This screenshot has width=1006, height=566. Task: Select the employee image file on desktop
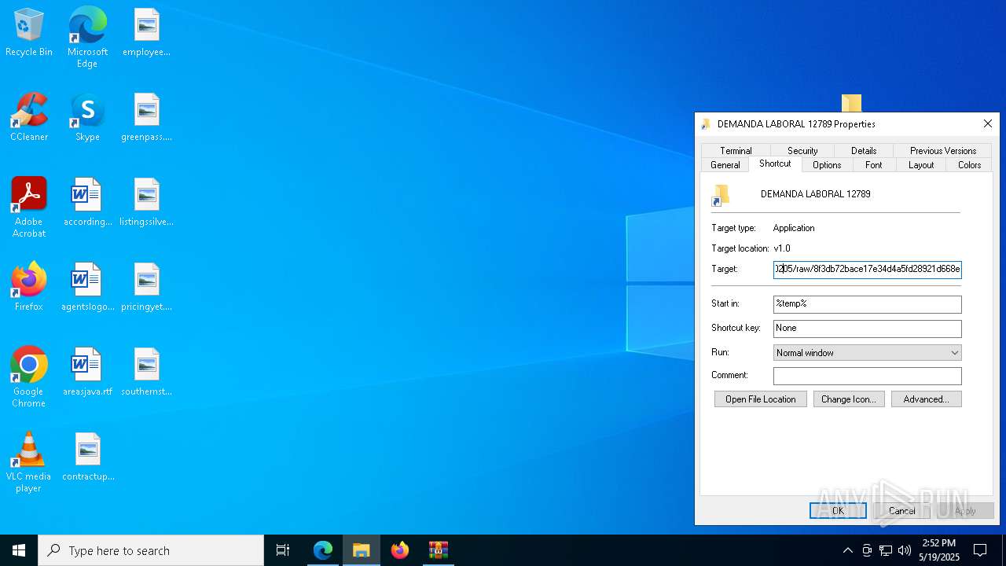tap(146, 33)
